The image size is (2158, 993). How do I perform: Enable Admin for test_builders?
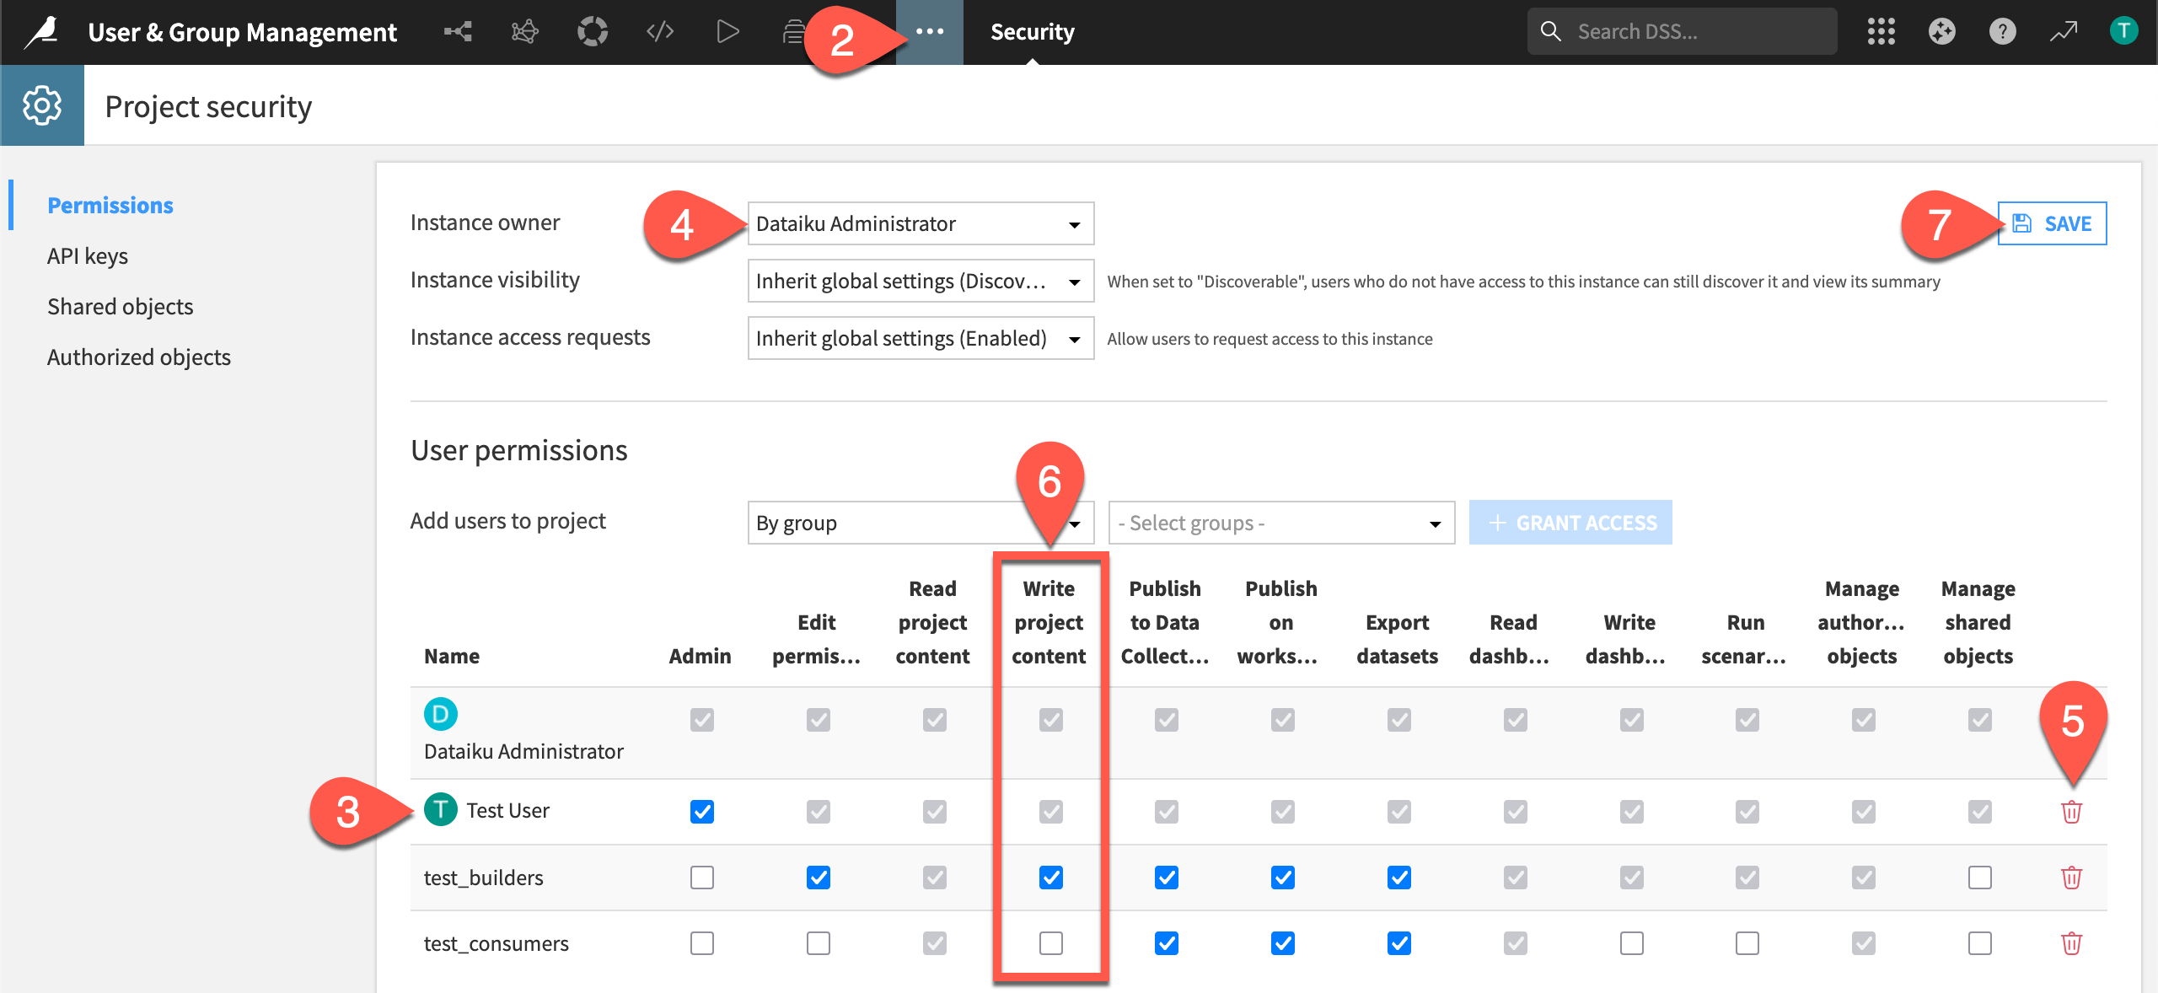coord(701,878)
